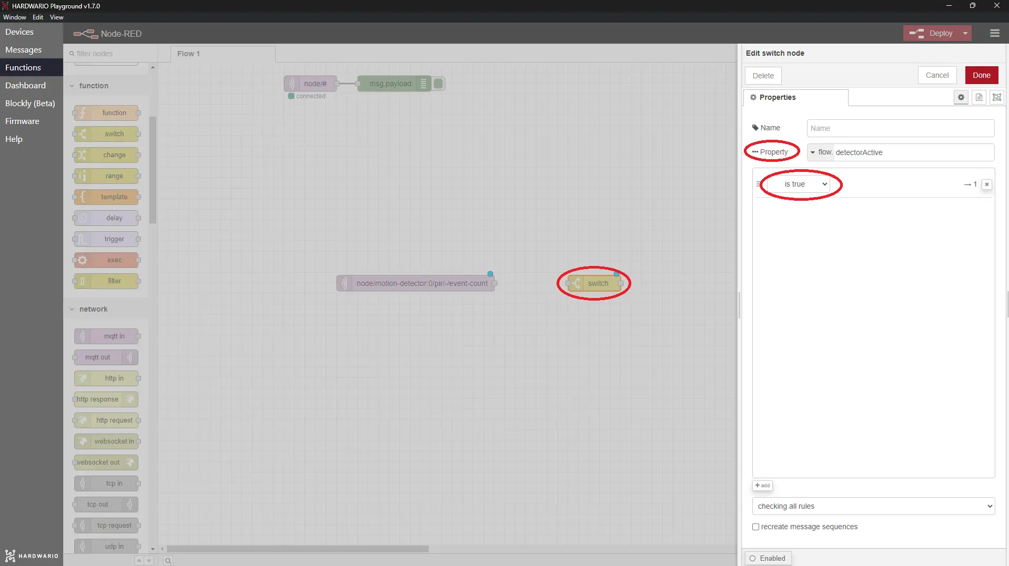1009x566 pixels.
Task: Open the Deploy options arrow
Action: click(965, 33)
